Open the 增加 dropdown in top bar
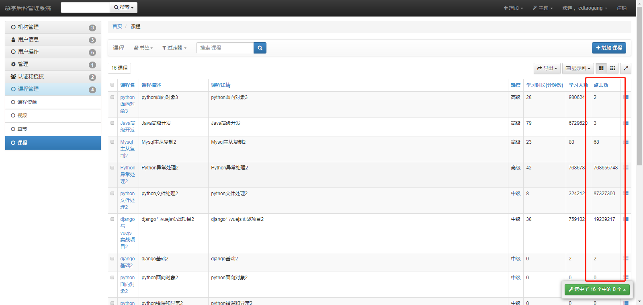Image resolution: width=643 pixels, height=305 pixels. pos(513,8)
